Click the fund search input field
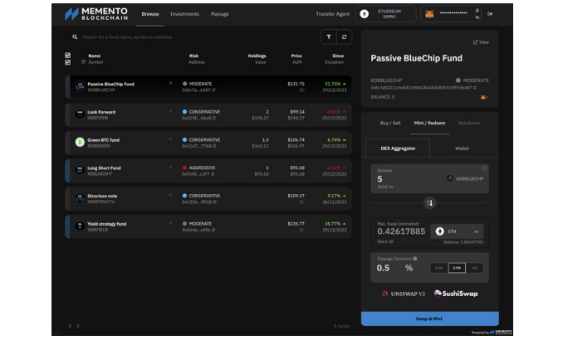 [x=191, y=36]
